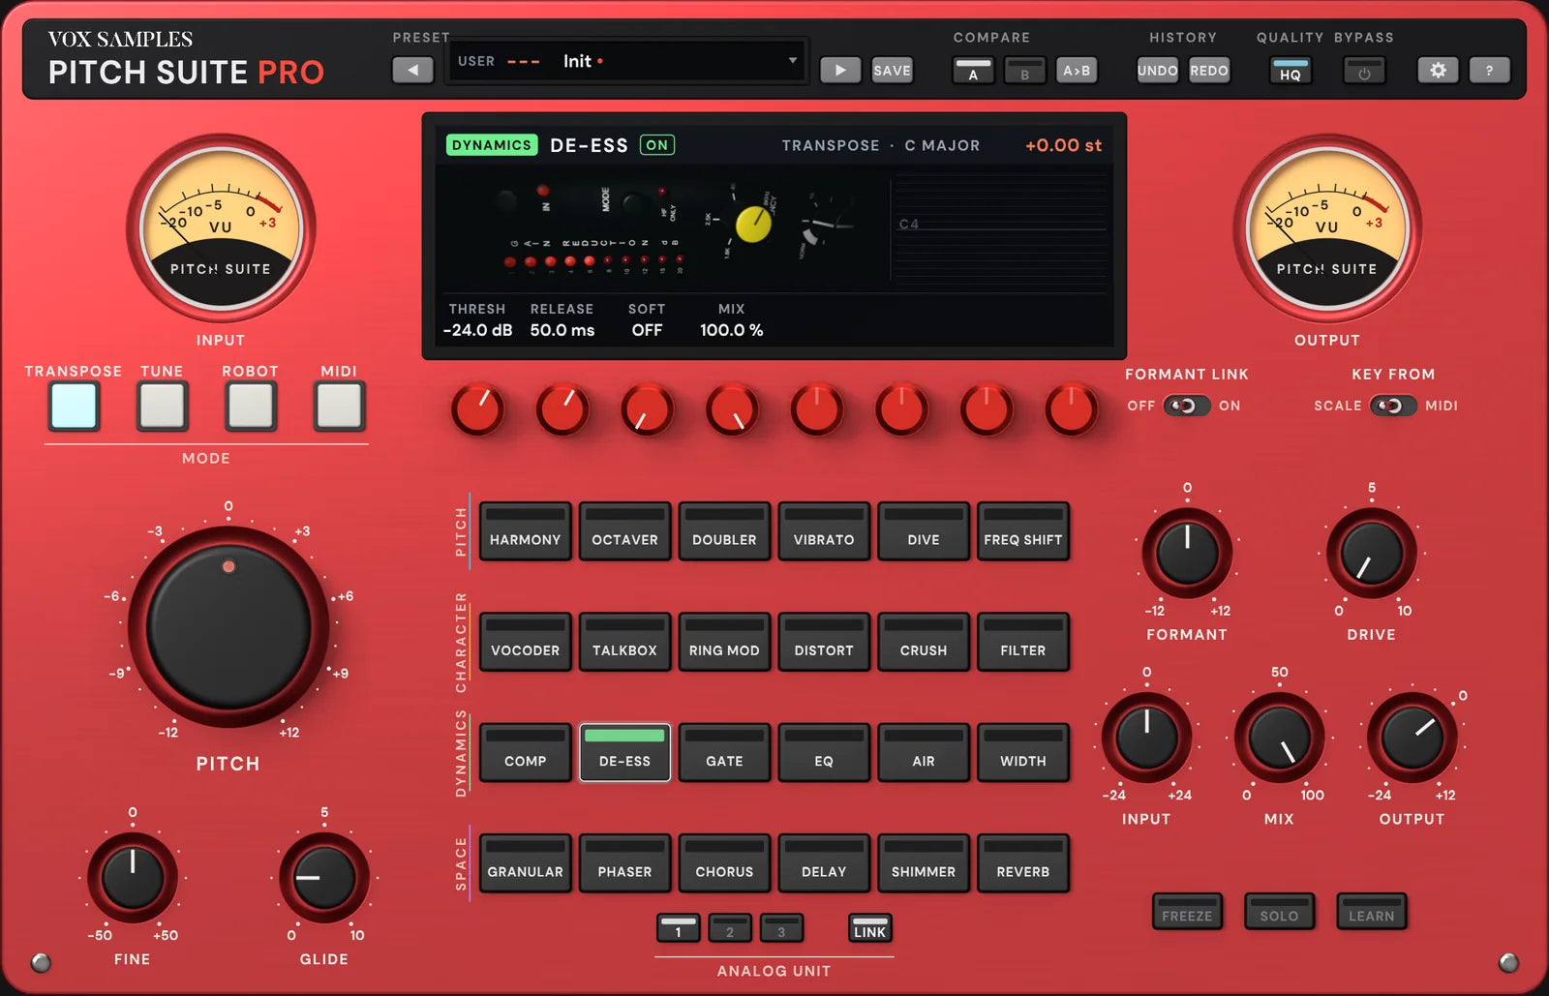Select the DE-ESS dynamics module
Screen dimensions: 1549x996
point(624,752)
